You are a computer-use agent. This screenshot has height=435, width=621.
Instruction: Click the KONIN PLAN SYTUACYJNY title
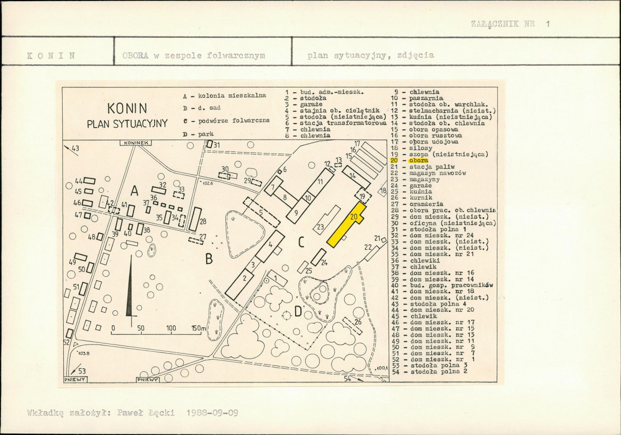tap(127, 115)
